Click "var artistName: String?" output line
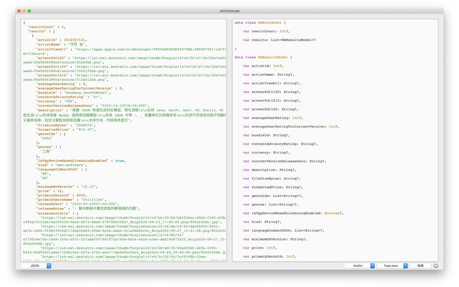The width and height of the screenshot is (459, 287). pyautogui.click(x=269, y=75)
